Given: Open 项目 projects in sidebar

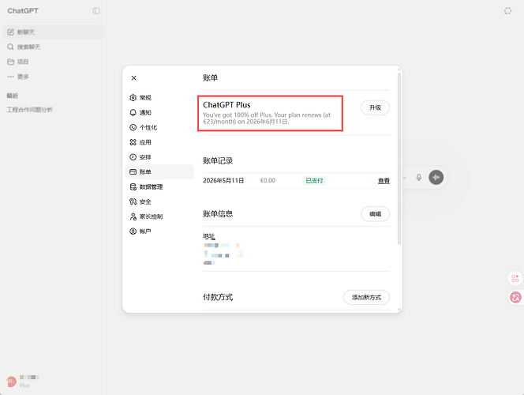Looking at the screenshot, I should pos(54,62).
